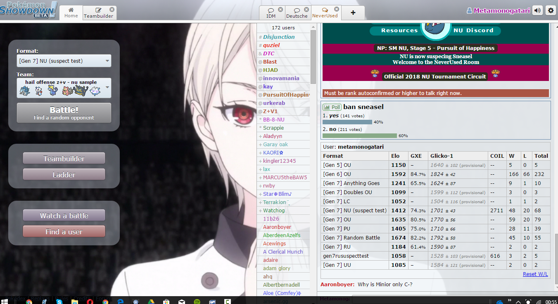Click the Watch a battle button
This screenshot has width=558, height=304.
[x=64, y=216]
